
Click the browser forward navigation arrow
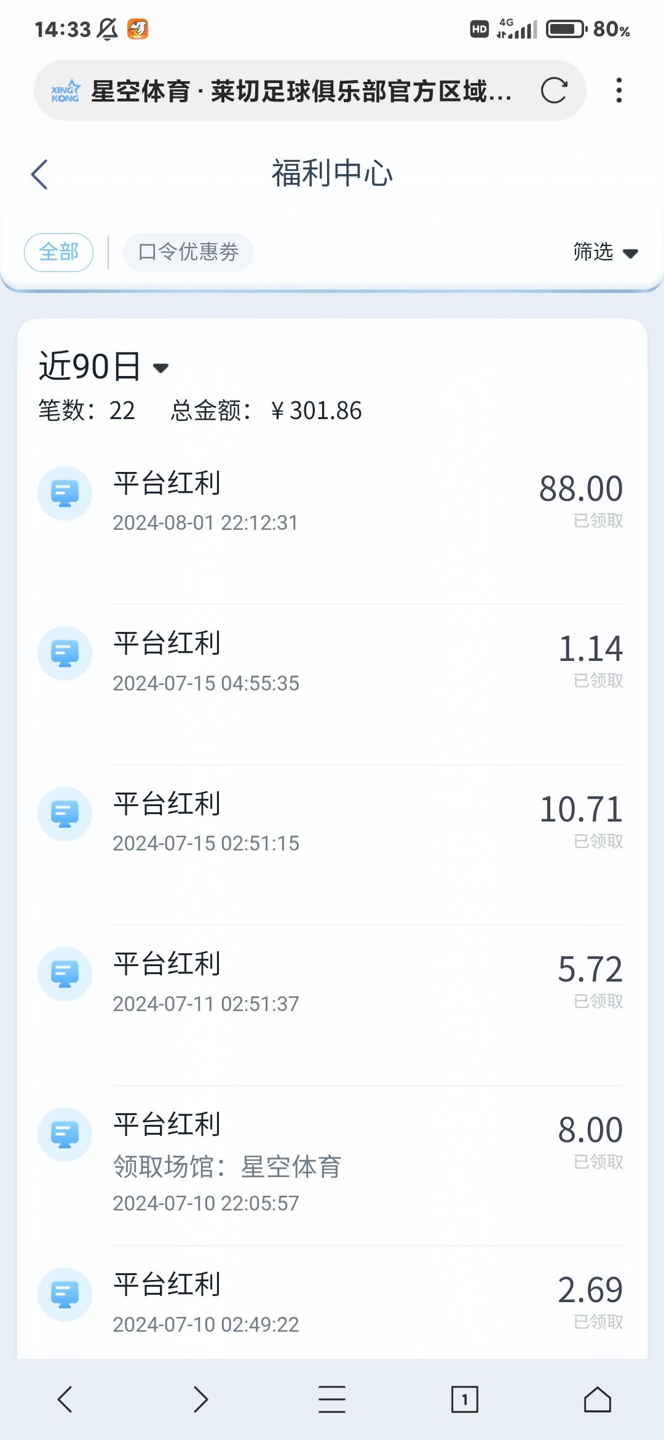click(x=200, y=1399)
